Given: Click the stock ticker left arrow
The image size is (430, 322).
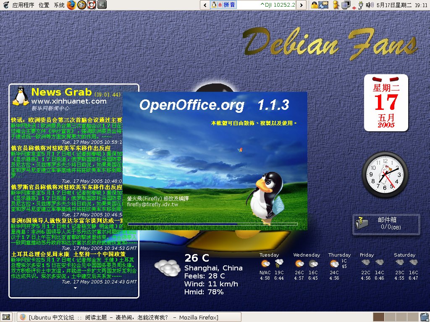Looking at the screenshot, I should pyautogui.click(x=205, y=5).
